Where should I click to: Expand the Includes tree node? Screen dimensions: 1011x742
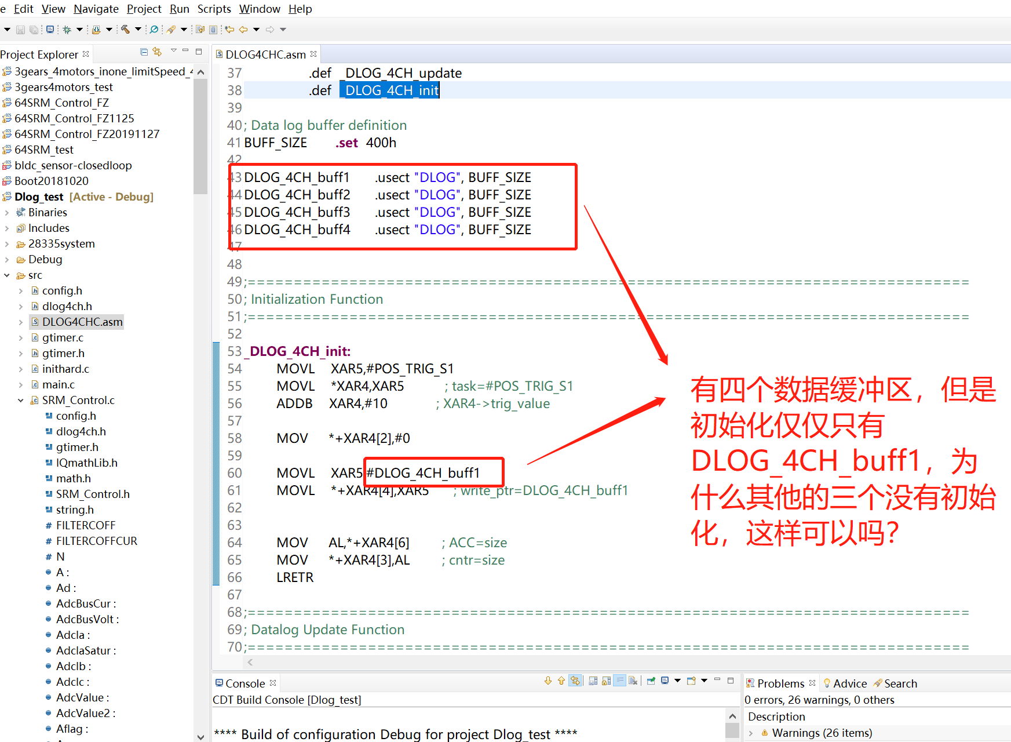[7, 228]
